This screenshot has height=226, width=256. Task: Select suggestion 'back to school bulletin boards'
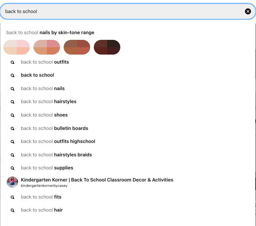click(x=55, y=128)
